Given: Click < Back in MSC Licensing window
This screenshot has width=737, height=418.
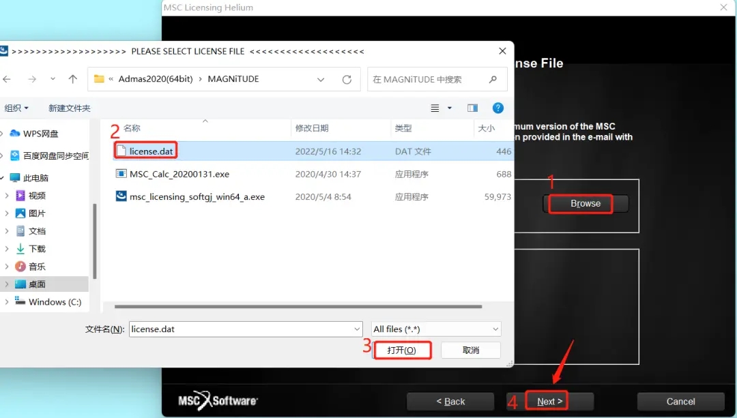Looking at the screenshot, I should coord(450,402).
